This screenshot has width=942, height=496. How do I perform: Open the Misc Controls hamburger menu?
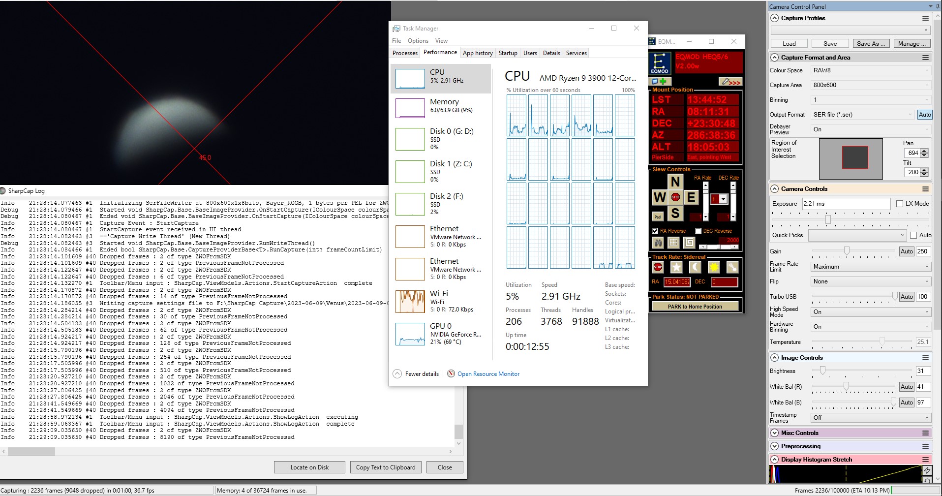925,433
